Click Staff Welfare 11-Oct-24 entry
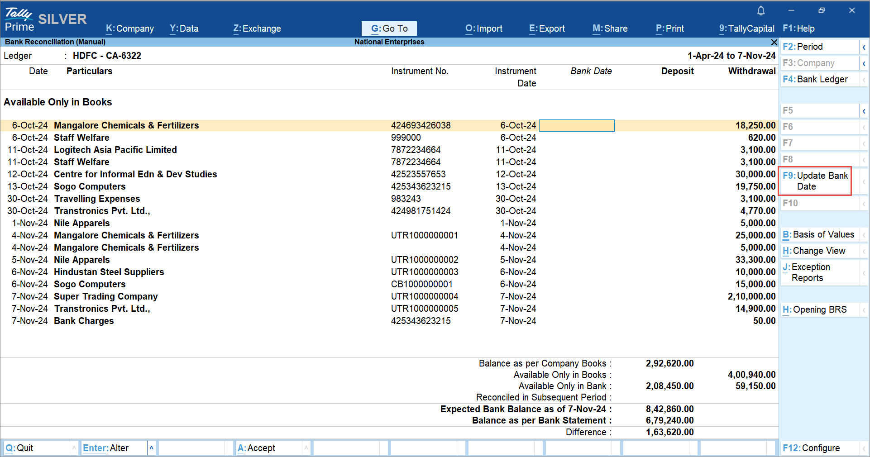 point(389,162)
